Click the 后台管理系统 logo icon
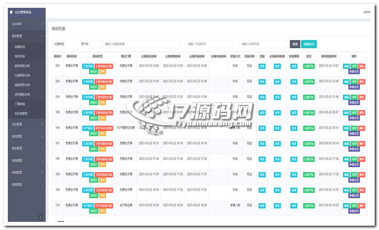Image resolution: width=379 pixels, height=230 pixels. point(11,12)
